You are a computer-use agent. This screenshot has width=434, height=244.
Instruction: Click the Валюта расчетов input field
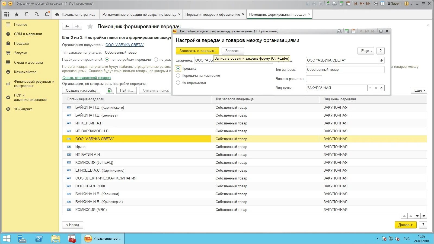point(314,79)
